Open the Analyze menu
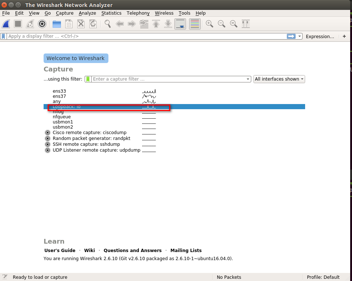Screen dimensions: 352x281 click(x=87, y=13)
